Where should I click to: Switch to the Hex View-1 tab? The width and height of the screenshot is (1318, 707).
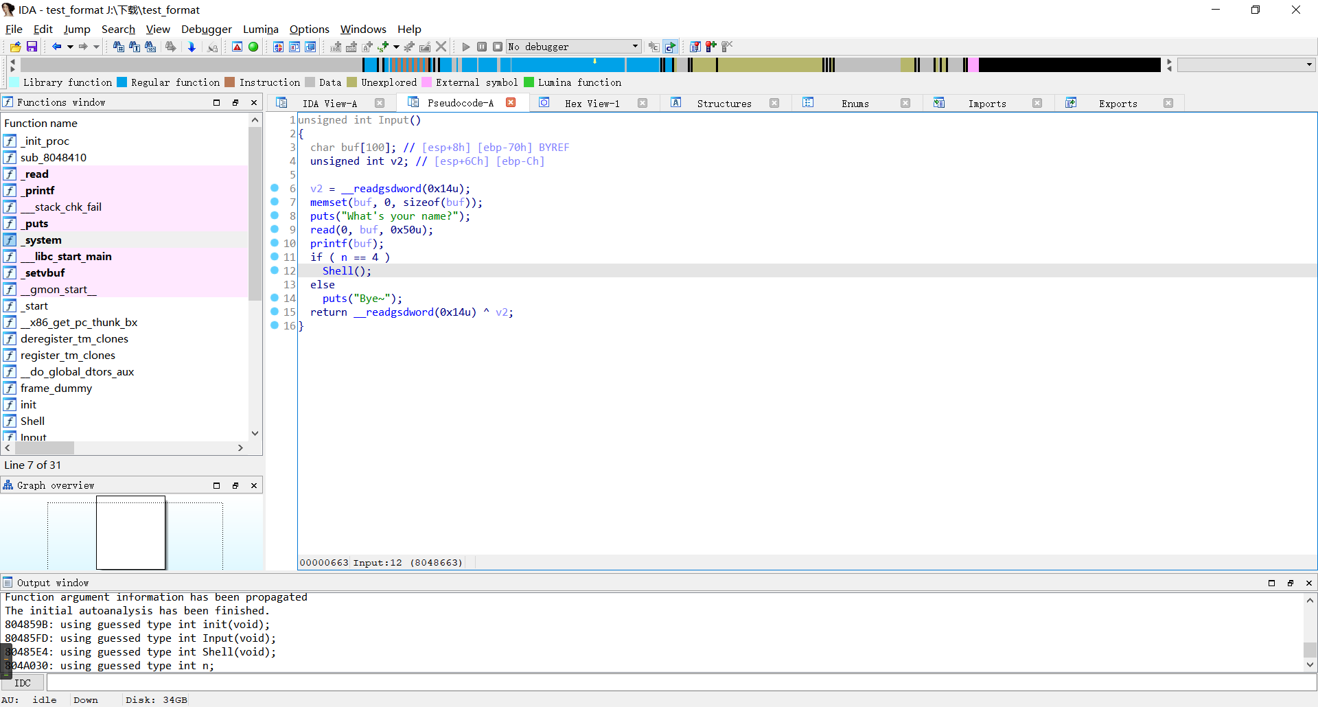[x=592, y=104]
